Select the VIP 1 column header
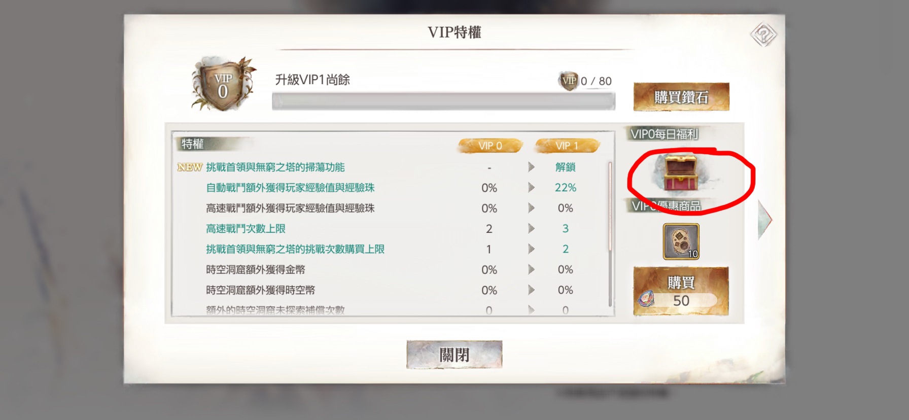The image size is (909, 420). tap(567, 146)
